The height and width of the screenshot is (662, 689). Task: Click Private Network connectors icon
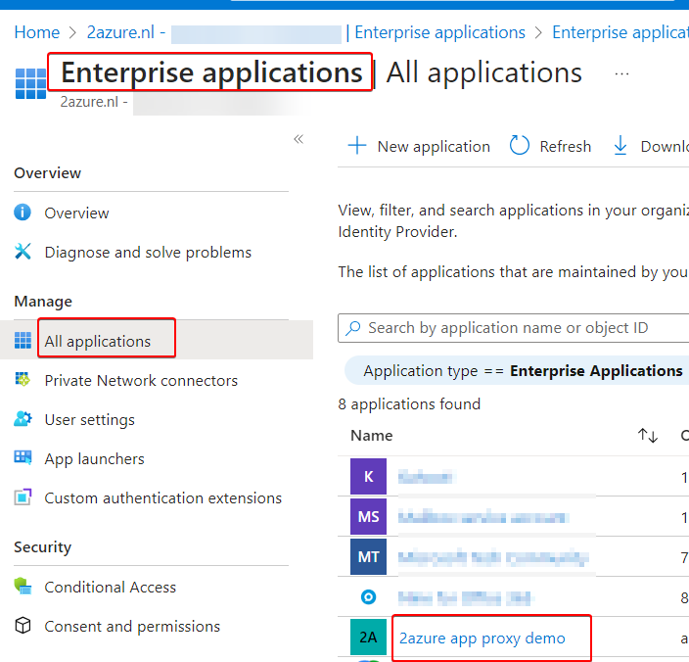(x=23, y=379)
